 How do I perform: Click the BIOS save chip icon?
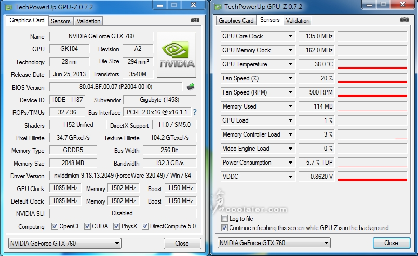click(191, 87)
